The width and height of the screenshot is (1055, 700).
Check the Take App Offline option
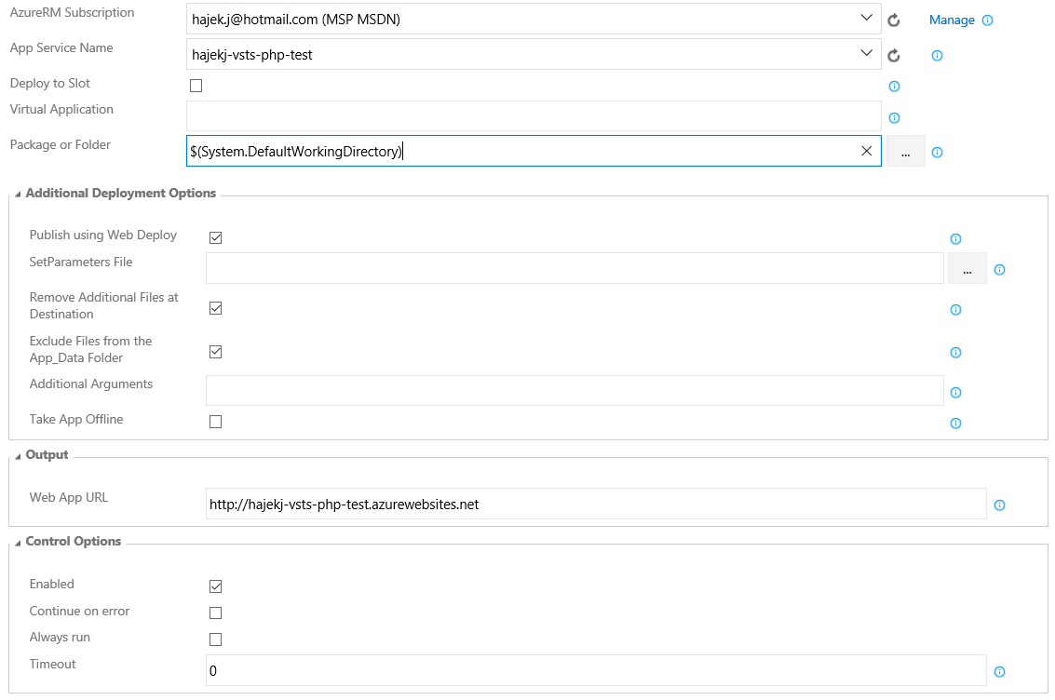pos(215,422)
